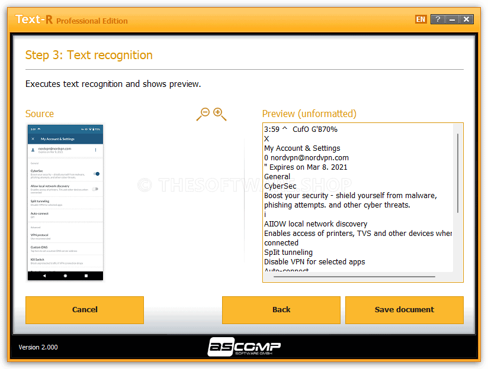Click the zoom in magnifier icon
Screen dimensions: 488x369
coord(220,114)
